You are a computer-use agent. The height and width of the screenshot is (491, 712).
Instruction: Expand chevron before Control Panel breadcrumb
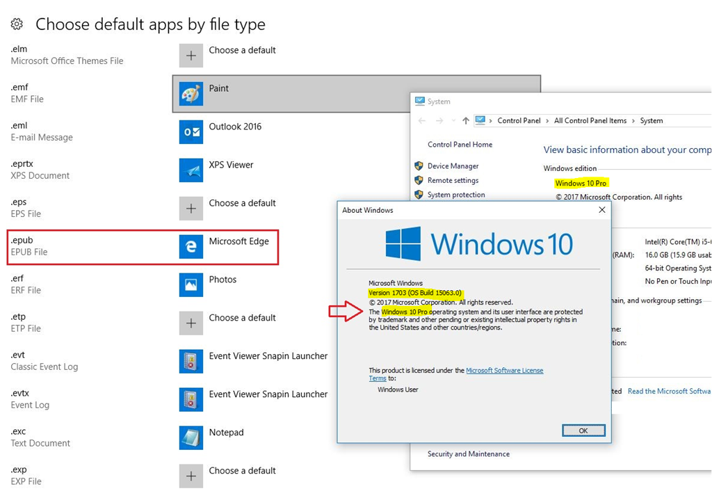(x=491, y=121)
